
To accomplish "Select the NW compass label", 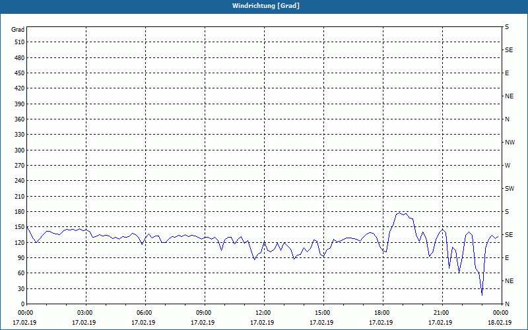I will pos(510,143).
